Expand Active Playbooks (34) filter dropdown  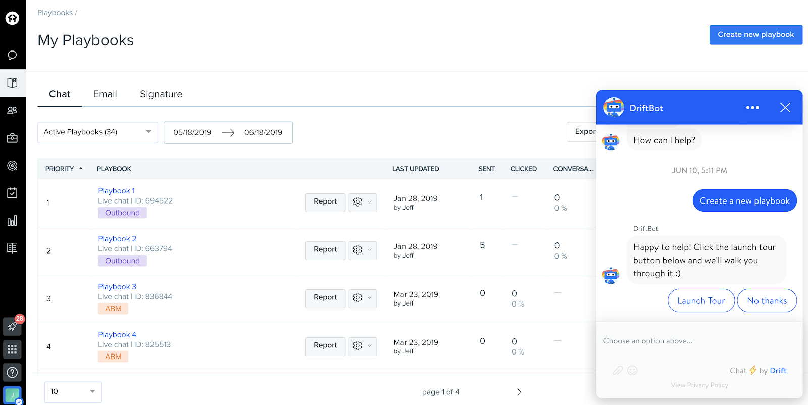pos(97,132)
